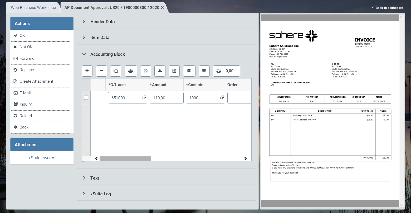Tick the checkbox for the 651000 row
This screenshot has width=411, height=213.
point(86,98)
